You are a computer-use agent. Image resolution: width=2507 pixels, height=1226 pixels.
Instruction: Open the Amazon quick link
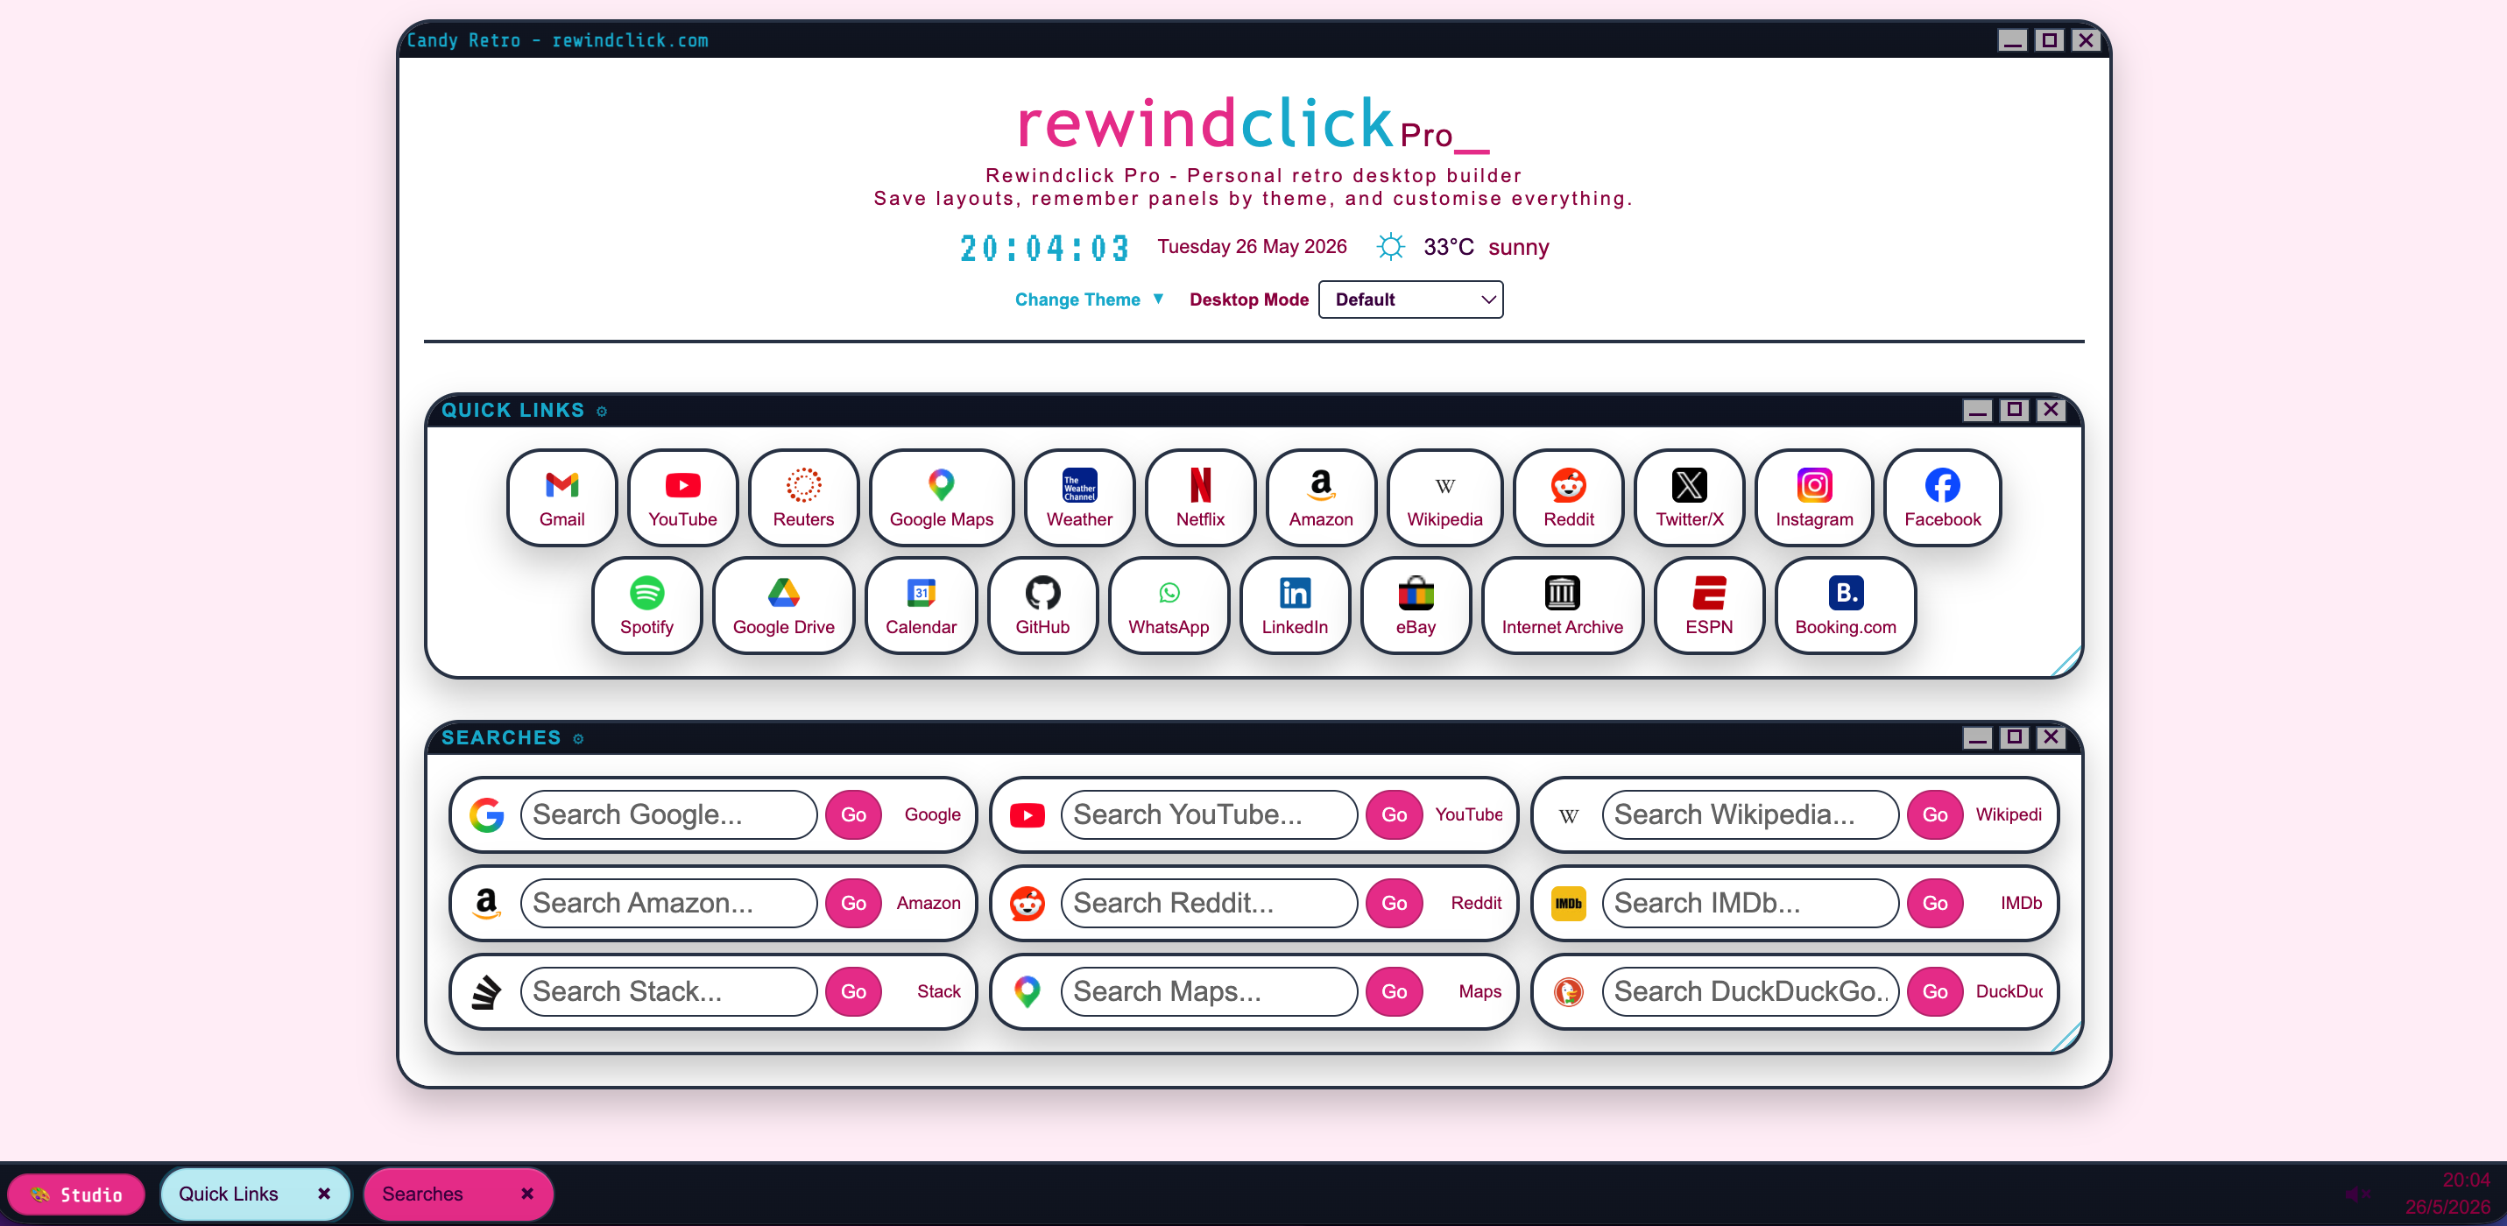coord(1321,498)
